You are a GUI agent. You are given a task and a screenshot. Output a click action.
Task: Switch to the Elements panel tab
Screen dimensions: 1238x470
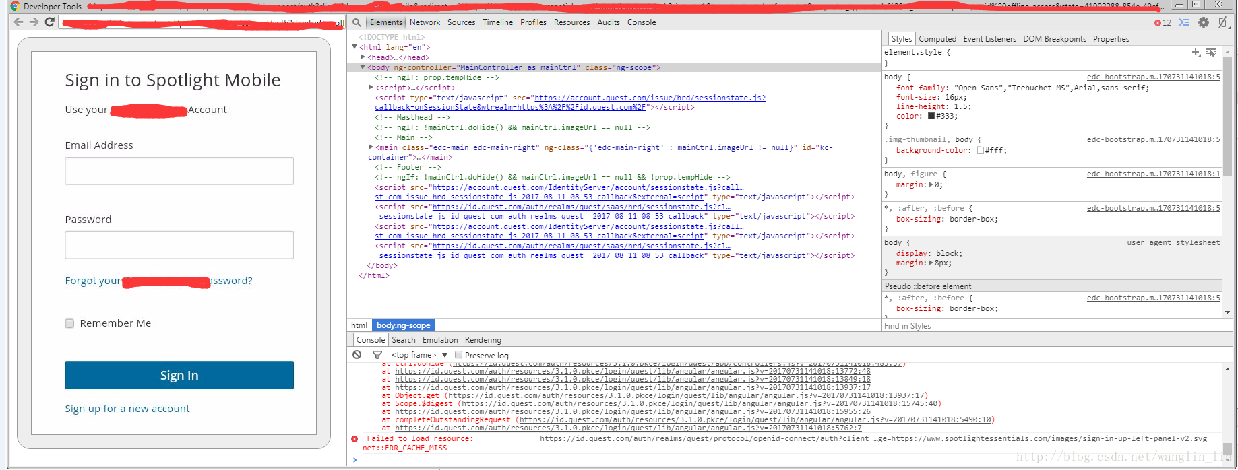[x=385, y=22]
